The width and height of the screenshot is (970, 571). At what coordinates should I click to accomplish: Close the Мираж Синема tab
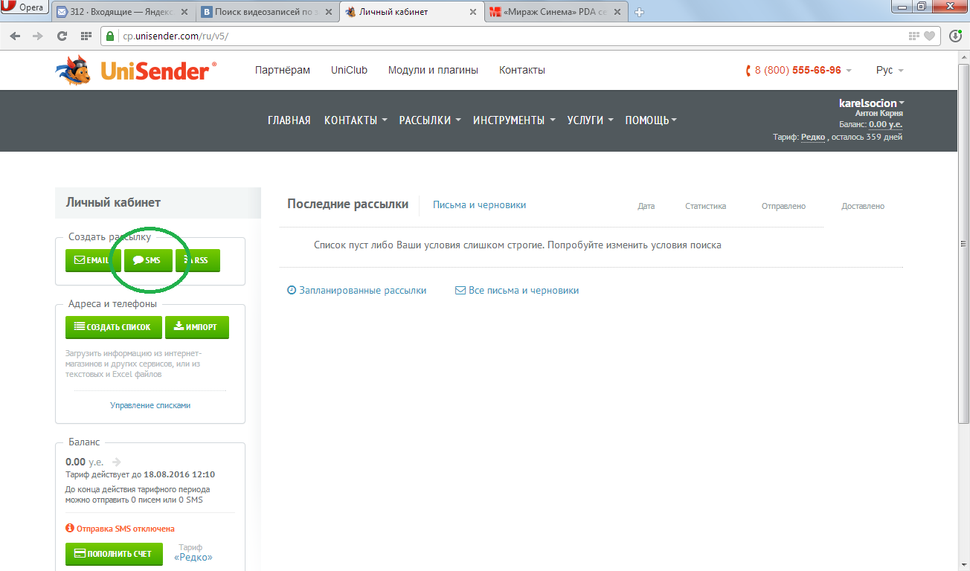point(617,12)
